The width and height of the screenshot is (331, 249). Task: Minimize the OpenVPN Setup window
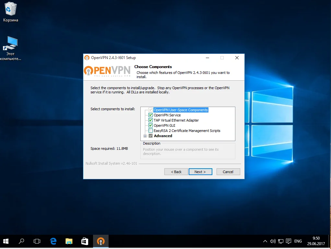pos(207,58)
